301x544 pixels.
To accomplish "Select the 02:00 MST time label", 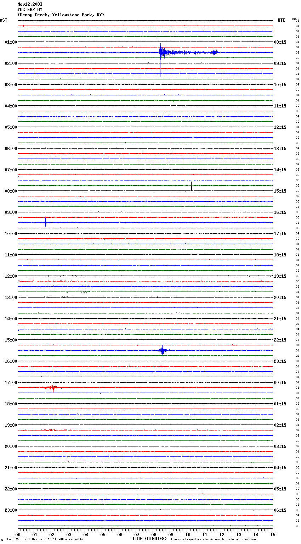I will point(11,63).
